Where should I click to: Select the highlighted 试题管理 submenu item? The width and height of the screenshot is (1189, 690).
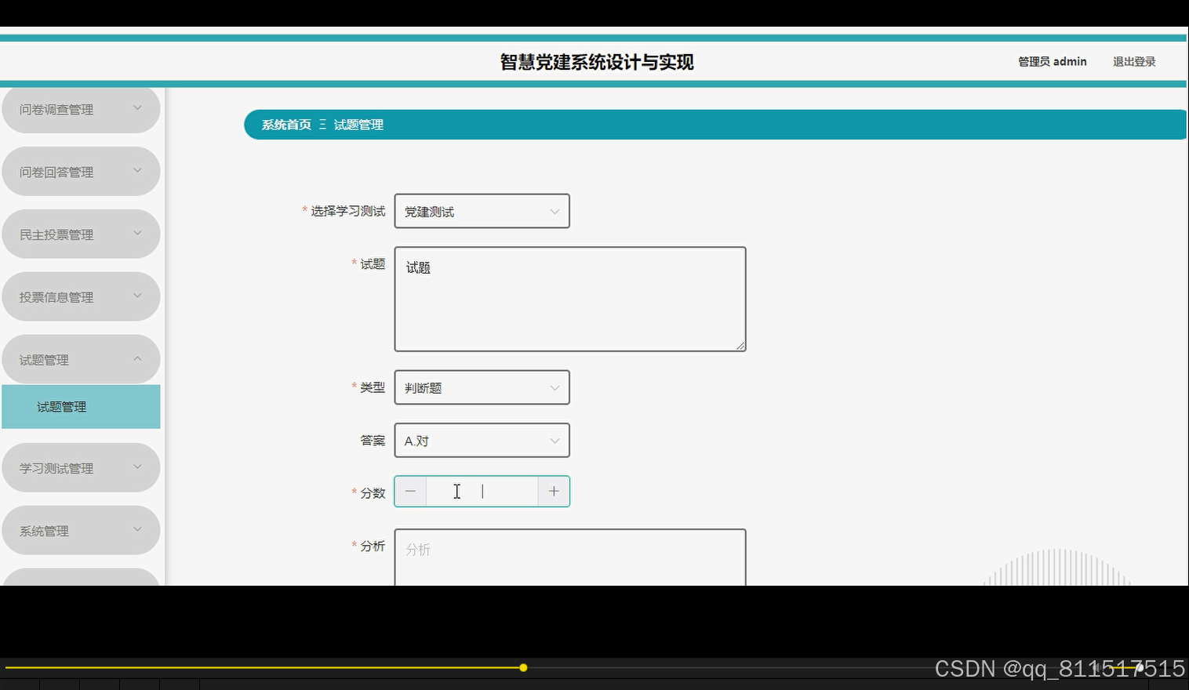[x=81, y=406]
